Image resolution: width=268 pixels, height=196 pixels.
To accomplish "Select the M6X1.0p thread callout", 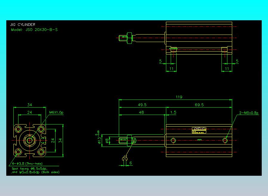I will point(56,112).
